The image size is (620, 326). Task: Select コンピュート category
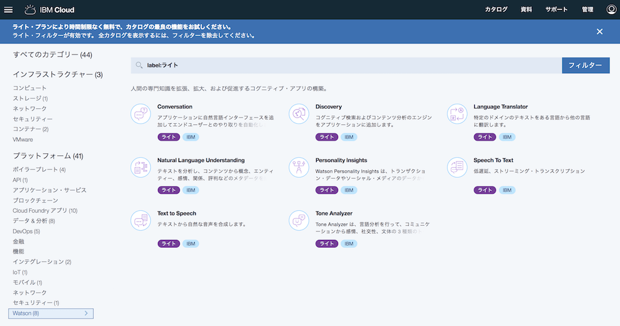[x=30, y=88]
